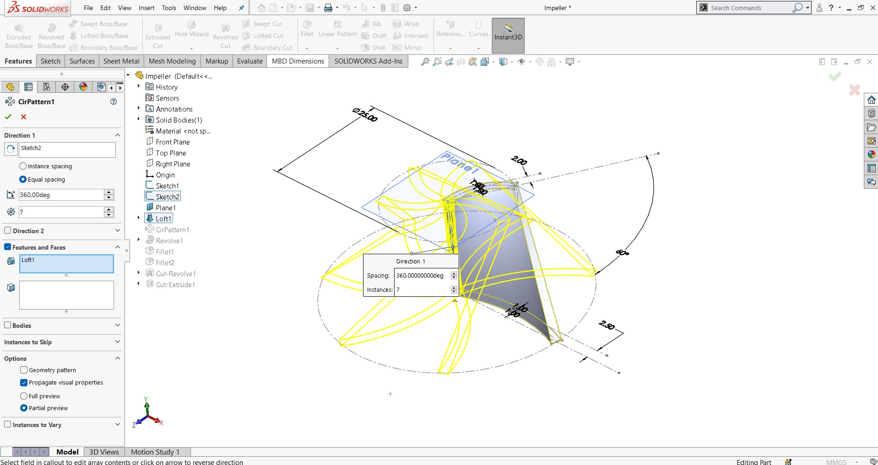Screen dimensions: 878x465
Task: Open the 3D Views bottom tab
Action: [104, 452]
